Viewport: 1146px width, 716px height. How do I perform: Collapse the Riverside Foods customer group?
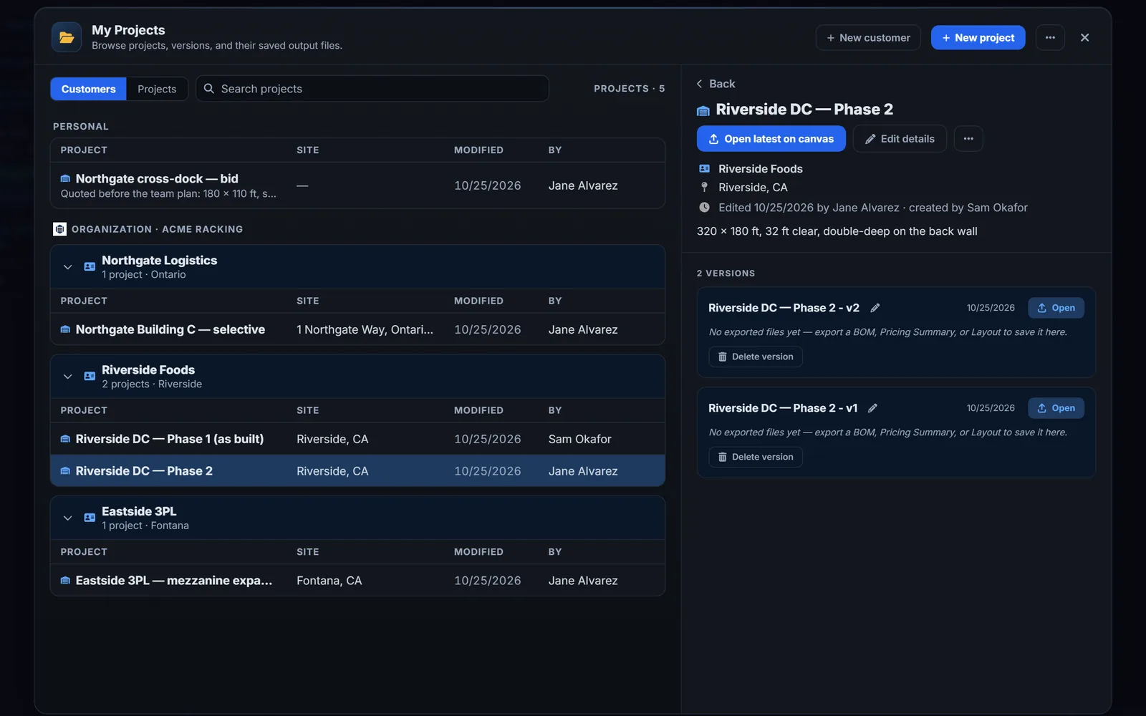(x=67, y=377)
